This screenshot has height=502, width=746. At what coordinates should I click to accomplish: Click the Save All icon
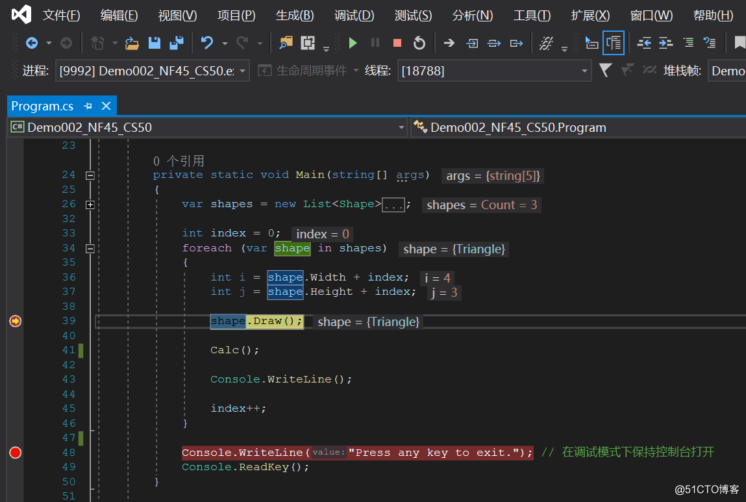point(177,44)
